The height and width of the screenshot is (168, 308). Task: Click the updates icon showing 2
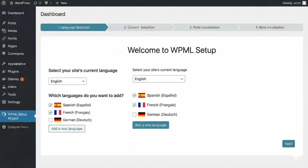point(36,3)
